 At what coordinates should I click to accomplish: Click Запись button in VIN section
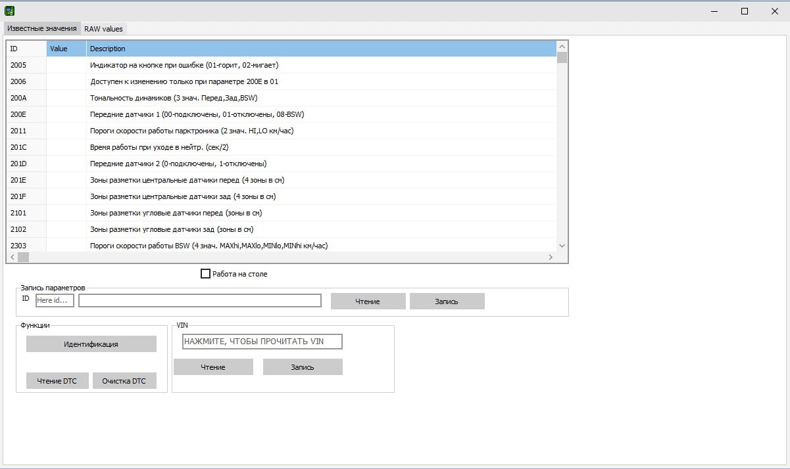coord(303,367)
